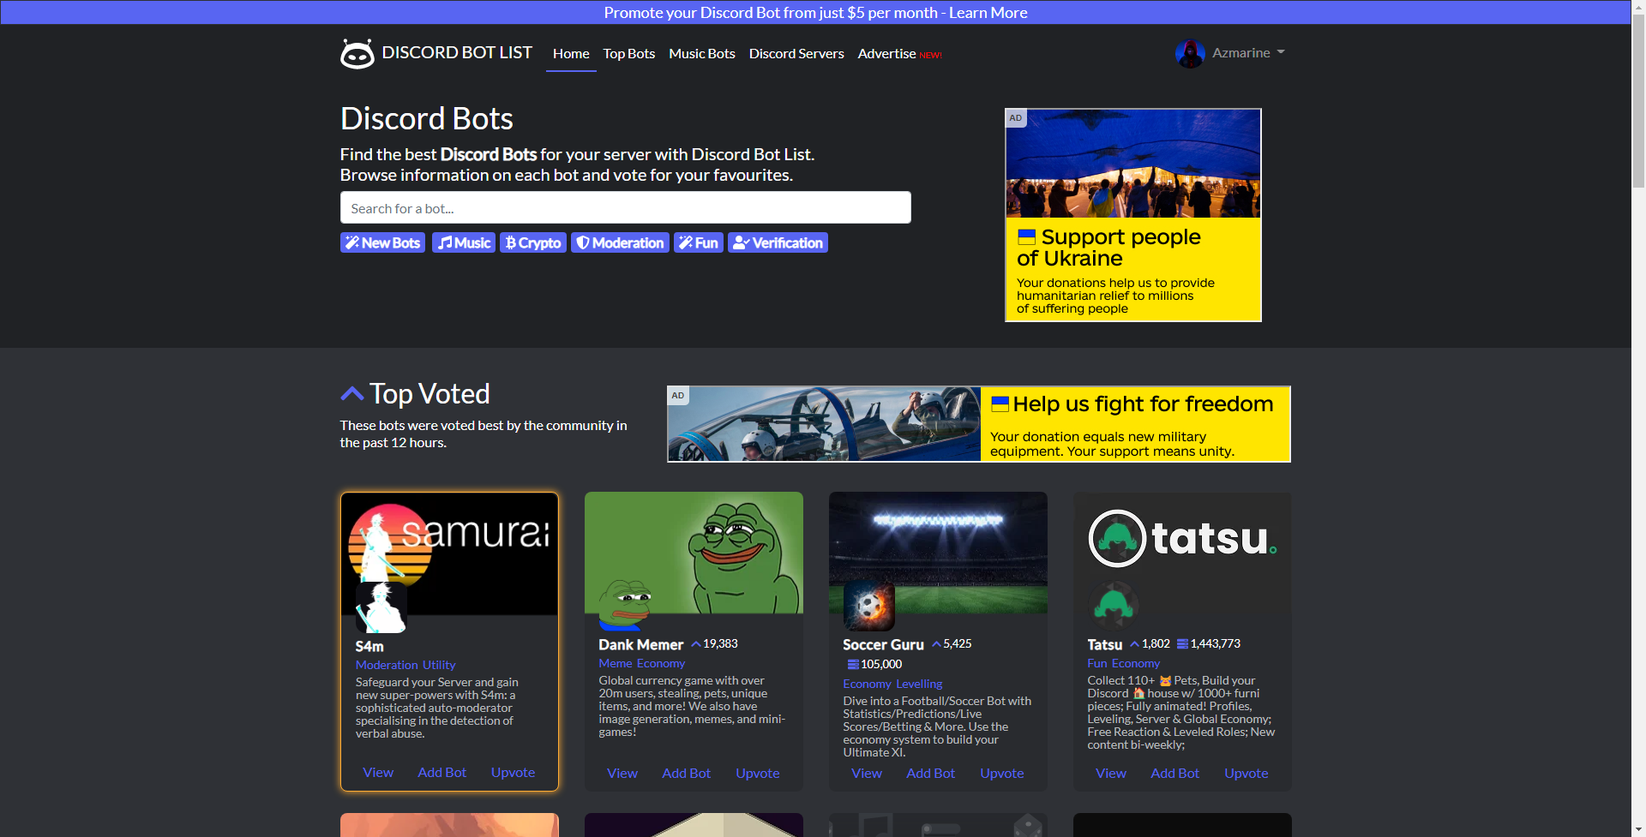Click the Tatsu Economy category link

pos(1136,663)
